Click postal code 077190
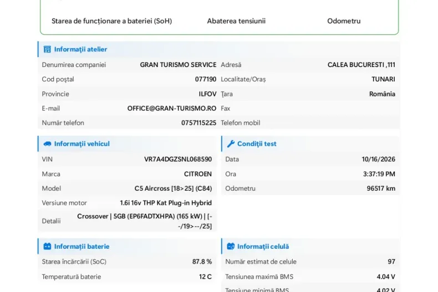This screenshot has width=438, height=292. 206,79
